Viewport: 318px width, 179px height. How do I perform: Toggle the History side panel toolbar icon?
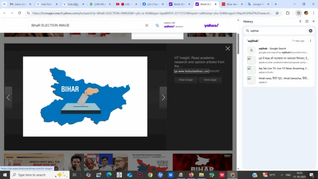coord(298,13)
